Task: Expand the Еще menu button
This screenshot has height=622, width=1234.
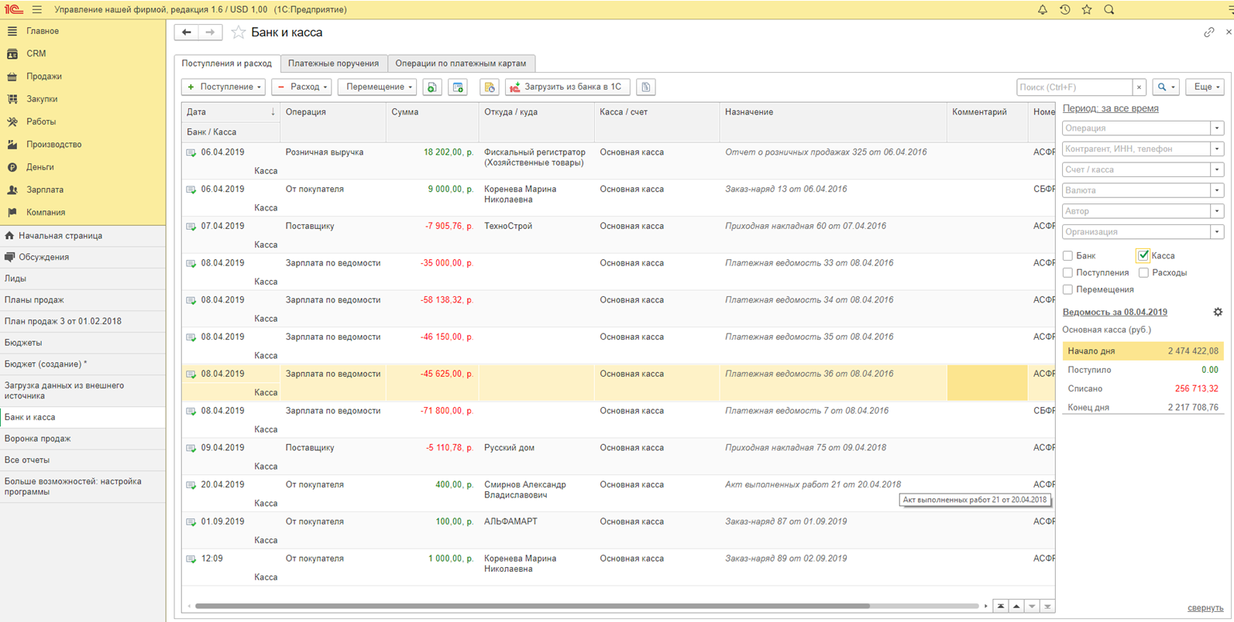Action: point(1205,87)
